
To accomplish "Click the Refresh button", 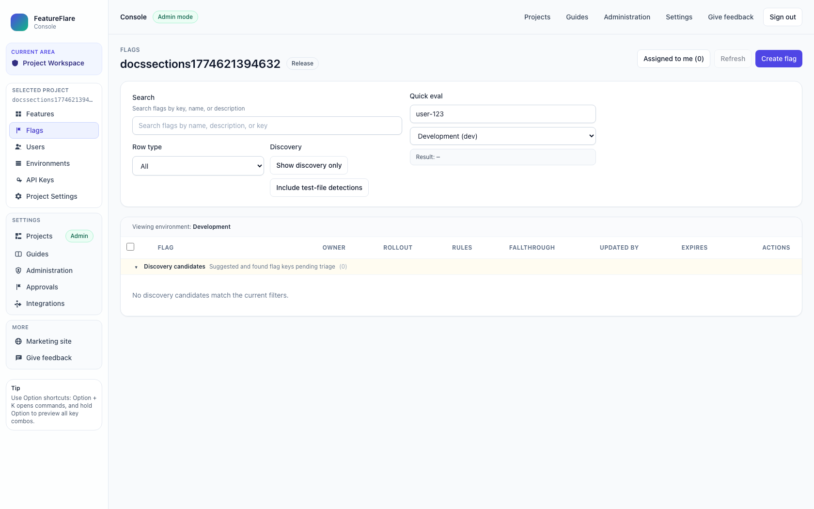I will 733,59.
